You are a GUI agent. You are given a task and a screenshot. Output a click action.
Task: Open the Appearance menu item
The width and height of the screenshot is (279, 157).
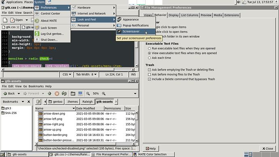[x=136, y=19]
